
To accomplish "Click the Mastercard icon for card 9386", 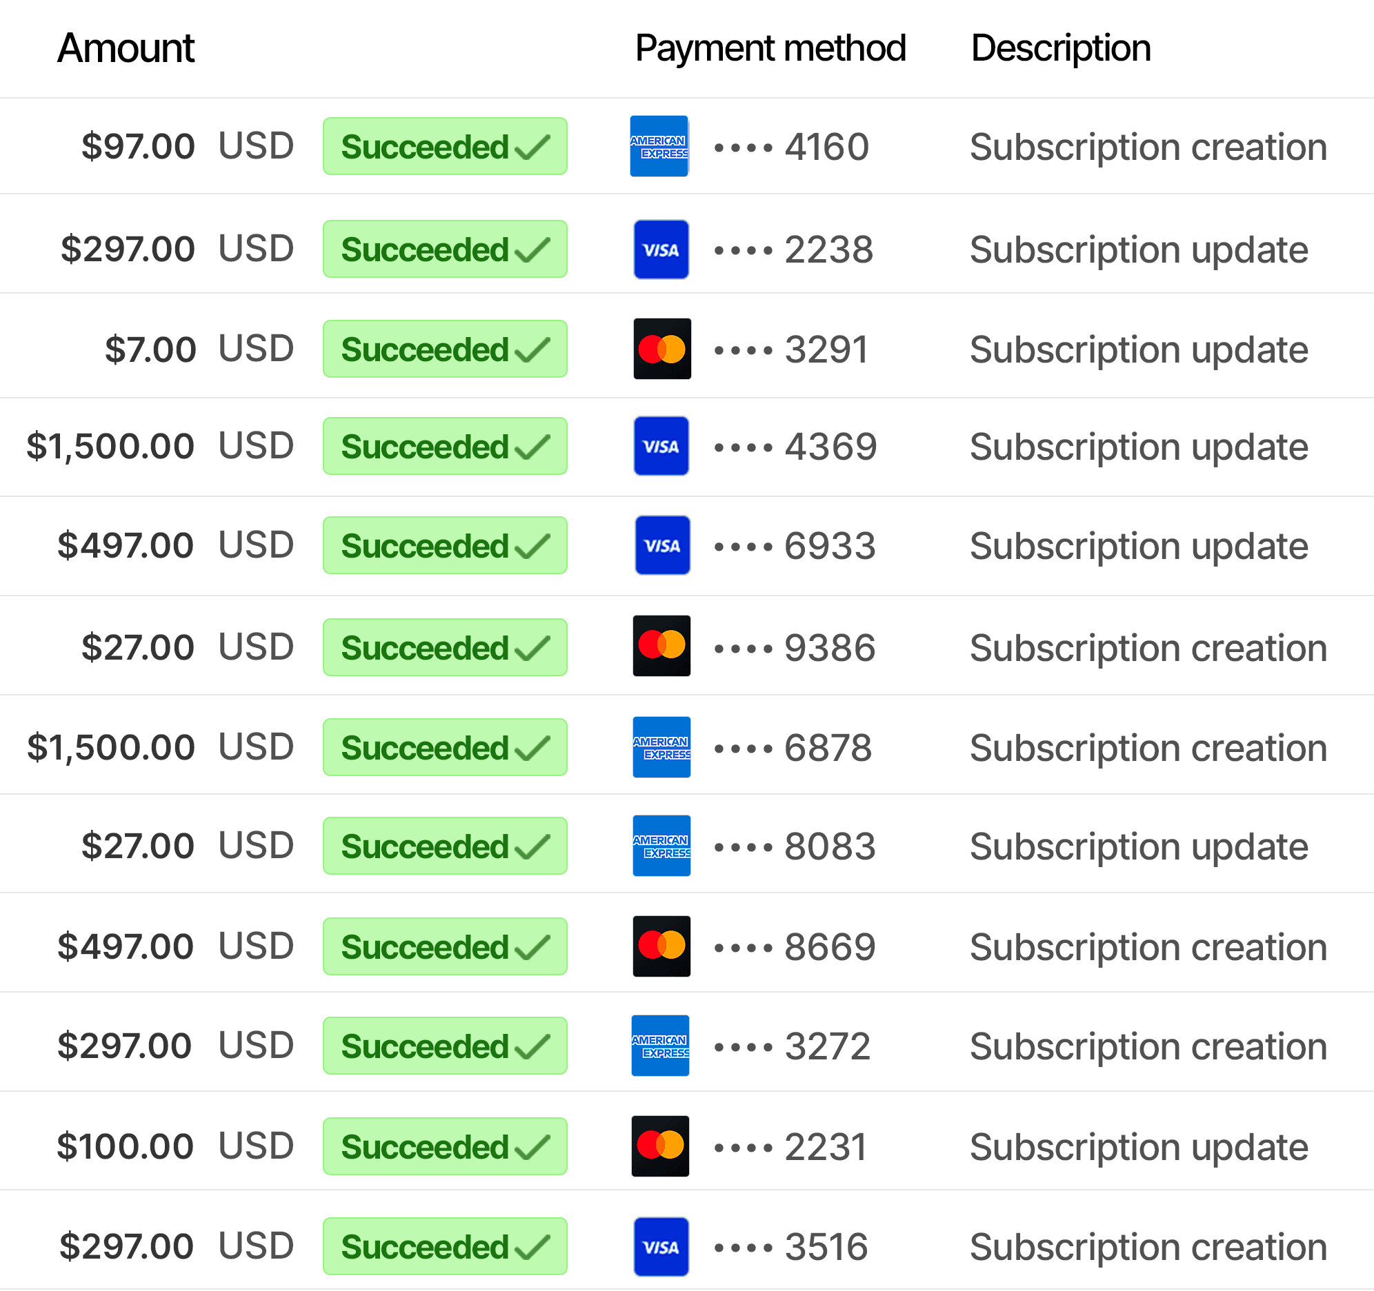I will tap(661, 646).
